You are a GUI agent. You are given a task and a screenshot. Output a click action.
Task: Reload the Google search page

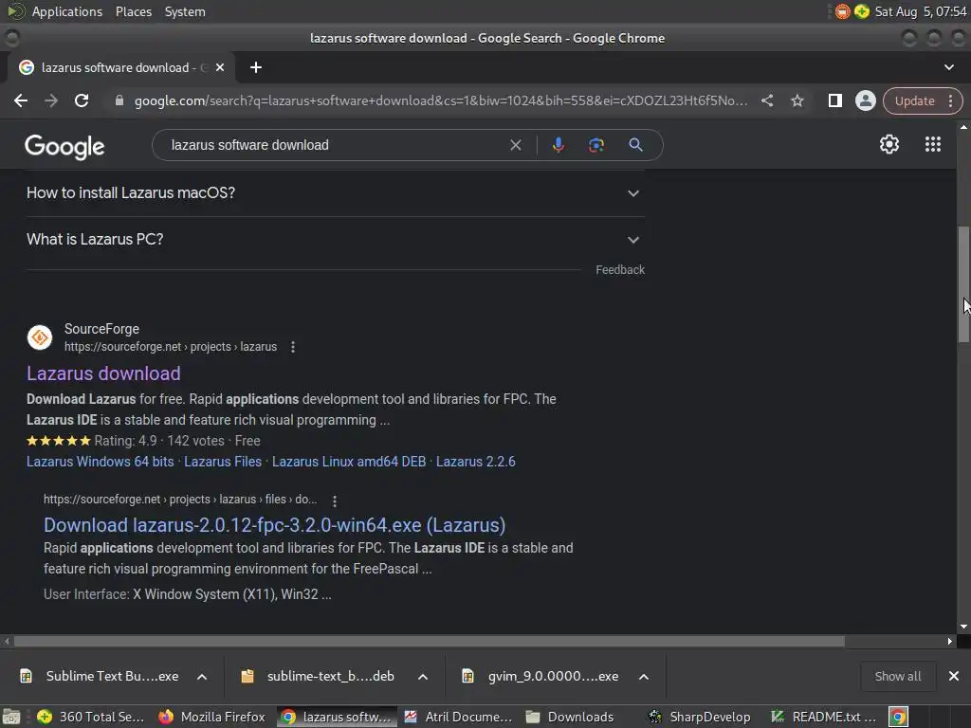click(x=82, y=100)
